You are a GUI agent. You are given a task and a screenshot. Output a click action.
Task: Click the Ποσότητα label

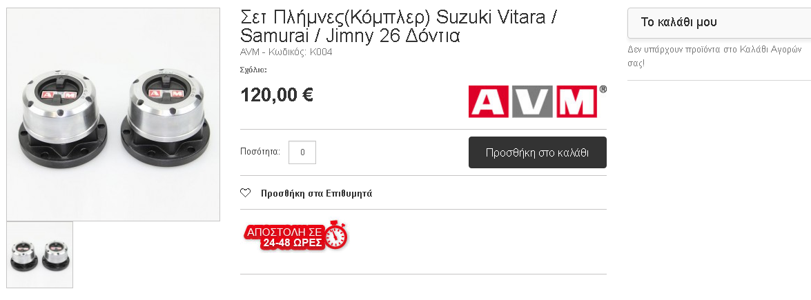coord(260,152)
